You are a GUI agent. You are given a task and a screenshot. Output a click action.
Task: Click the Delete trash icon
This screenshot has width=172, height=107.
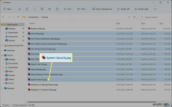coord(57,9)
